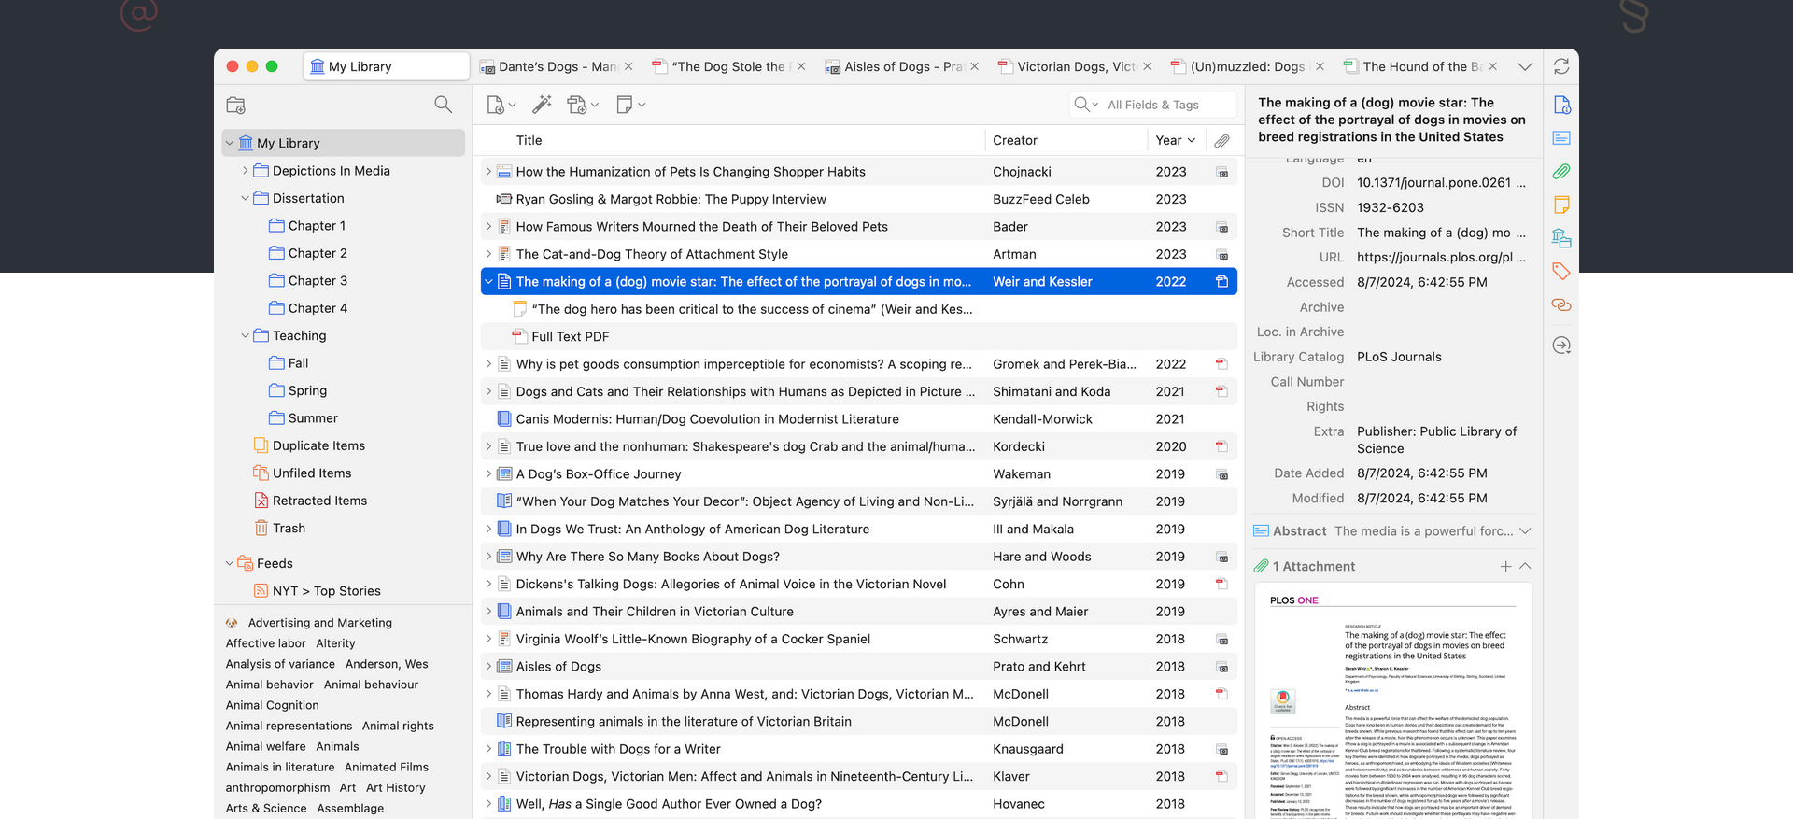The height and width of the screenshot is (819, 1793).
Task: Click the PLOS ONE attachment preview thumbnail
Action: [1392, 702]
